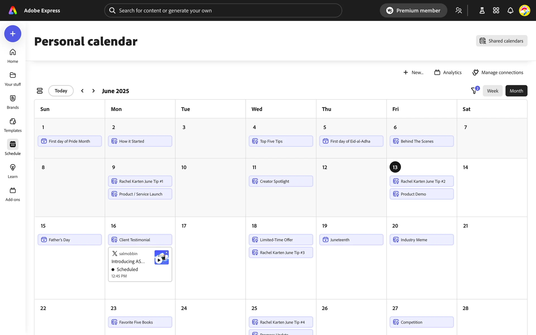Open the beaker labs icon
536x335 pixels.
[x=482, y=11]
